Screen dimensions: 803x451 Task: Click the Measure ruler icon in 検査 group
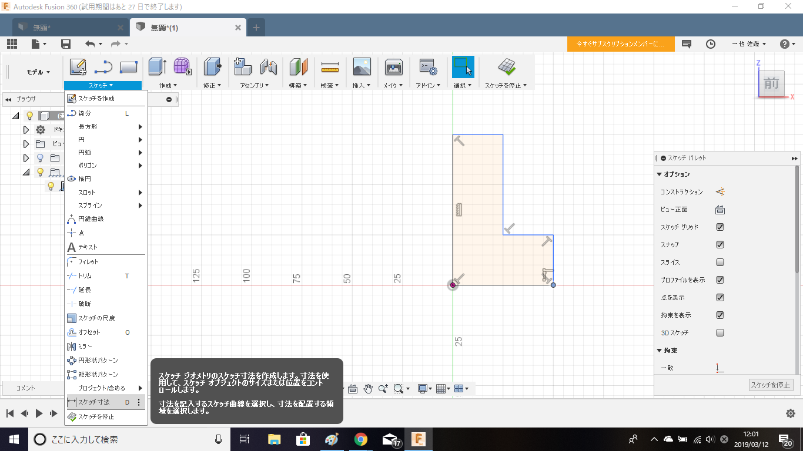coord(330,68)
